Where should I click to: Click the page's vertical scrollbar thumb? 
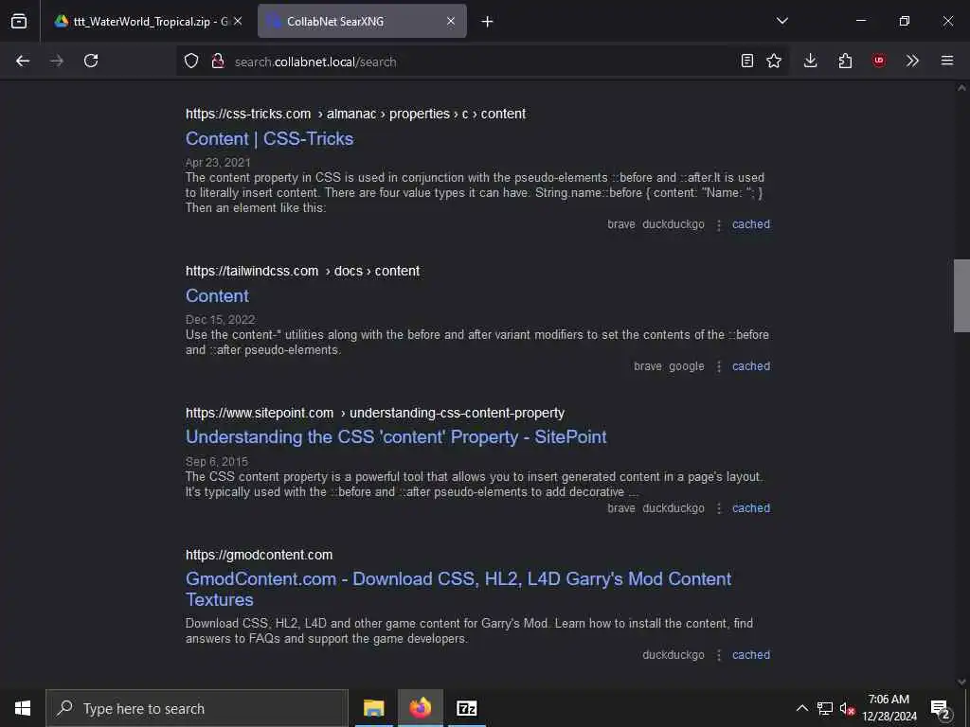[x=961, y=296]
